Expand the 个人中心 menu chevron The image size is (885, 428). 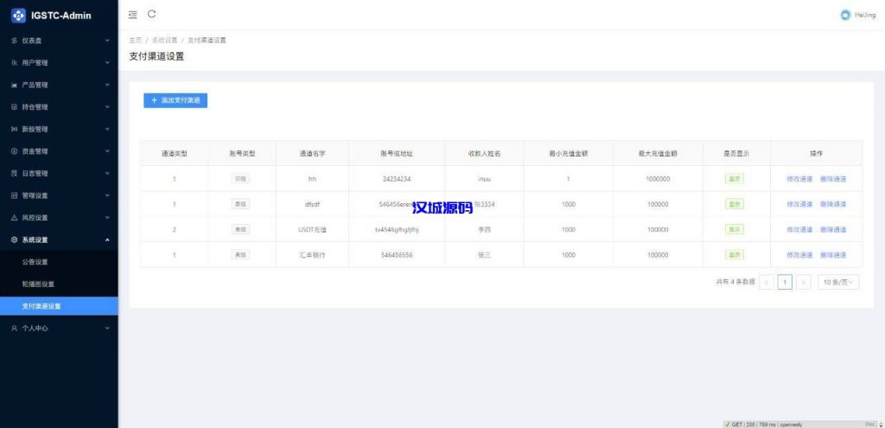point(107,328)
